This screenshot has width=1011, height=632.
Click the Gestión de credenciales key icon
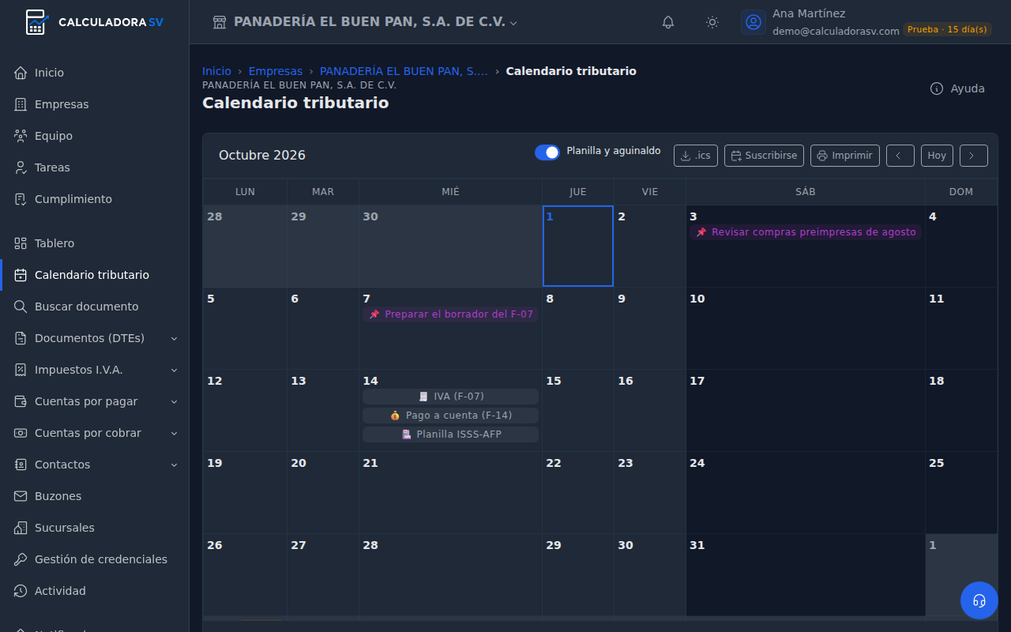click(x=21, y=559)
